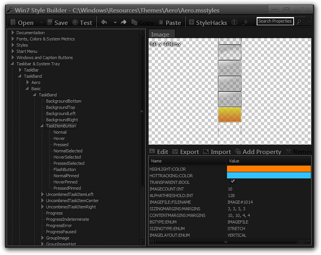Expand the Styles tree node

(x=13, y=45)
